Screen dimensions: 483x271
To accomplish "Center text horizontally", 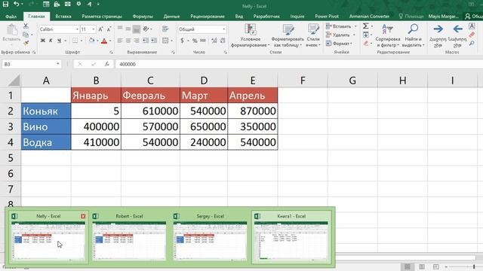I will pos(128,41).
